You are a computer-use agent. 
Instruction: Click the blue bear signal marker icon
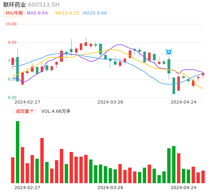(169, 52)
